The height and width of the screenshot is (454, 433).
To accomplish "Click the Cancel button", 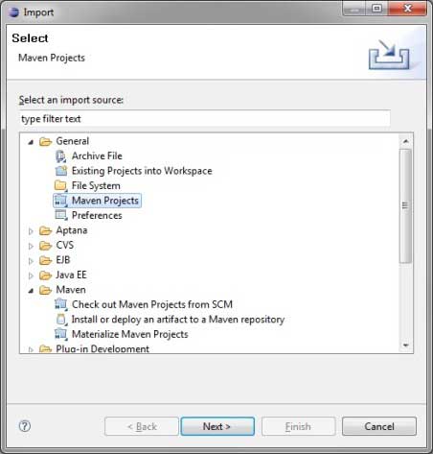I will (379, 426).
